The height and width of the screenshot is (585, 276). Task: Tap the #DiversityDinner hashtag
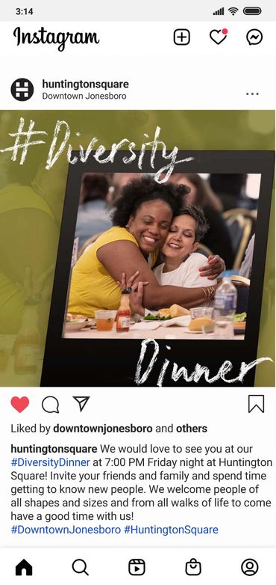pos(50,462)
